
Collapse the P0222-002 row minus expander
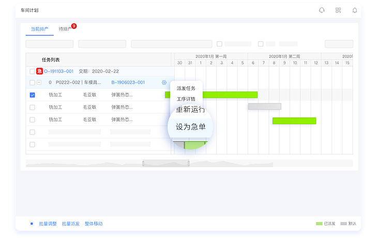(x=39, y=83)
